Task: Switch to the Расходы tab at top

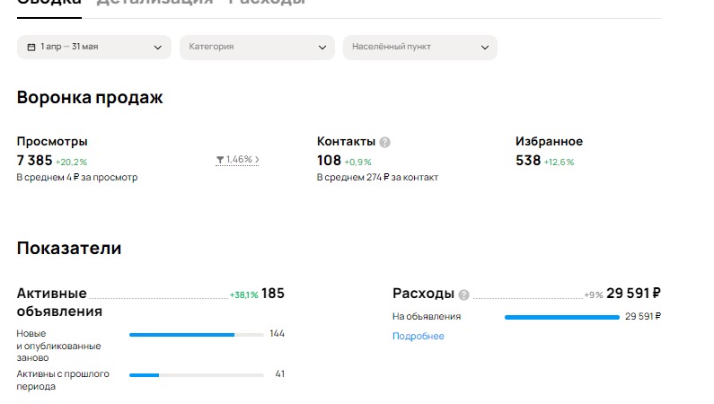Action: [x=266, y=3]
